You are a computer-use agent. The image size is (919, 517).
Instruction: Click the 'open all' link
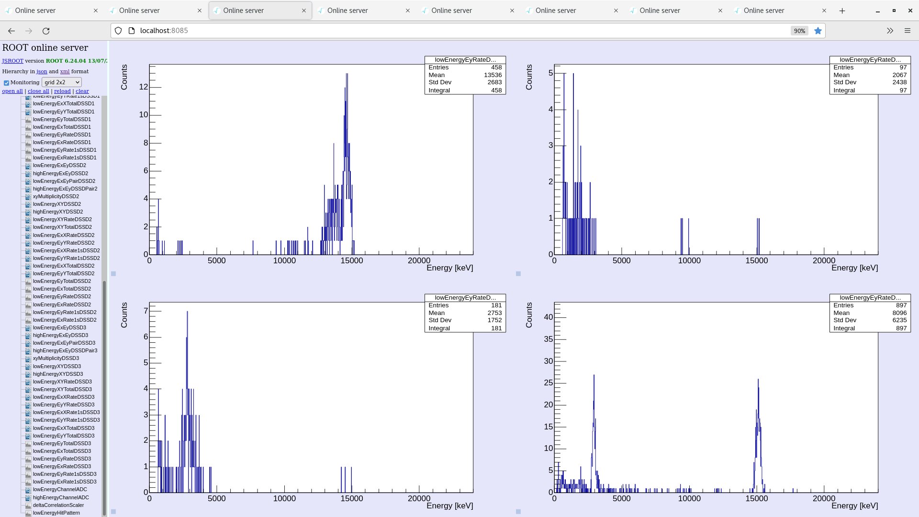pyautogui.click(x=12, y=91)
